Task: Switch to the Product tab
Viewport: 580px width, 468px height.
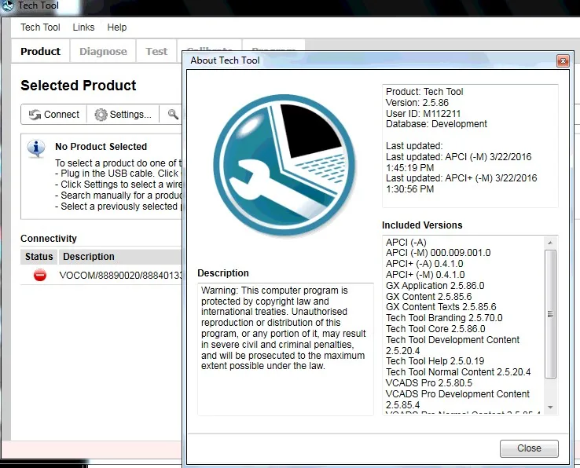Action: click(x=40, y=51)
